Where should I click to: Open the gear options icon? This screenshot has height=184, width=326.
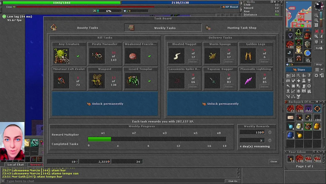tap(316, 75)
